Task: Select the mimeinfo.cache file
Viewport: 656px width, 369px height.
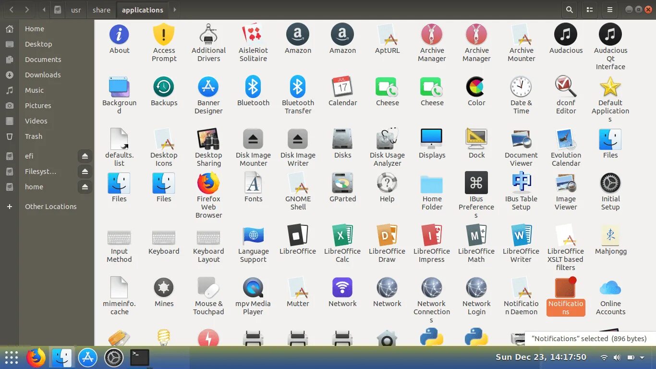Action: [x=119, y=288]
